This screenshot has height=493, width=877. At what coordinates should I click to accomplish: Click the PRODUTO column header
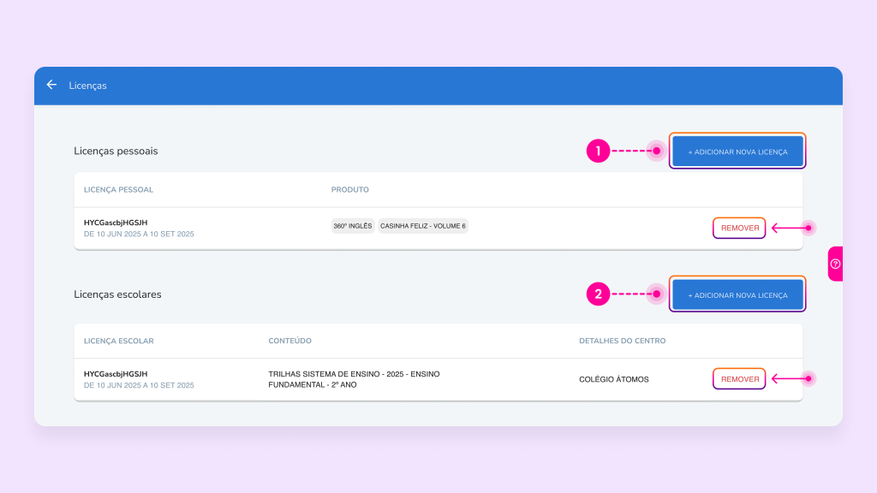click(350, 189)
